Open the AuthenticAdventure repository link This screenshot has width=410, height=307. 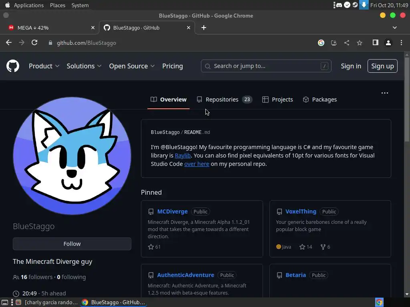click(x=186, y=275)
